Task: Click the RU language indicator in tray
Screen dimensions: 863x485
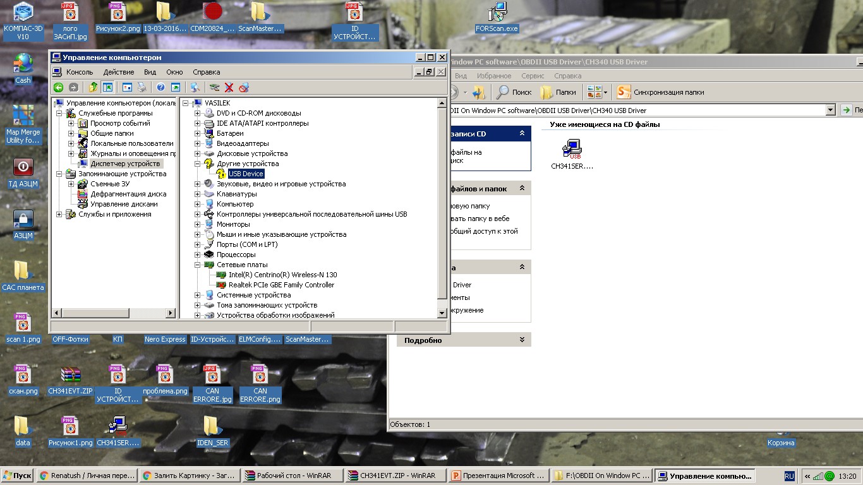Action: 790,476
